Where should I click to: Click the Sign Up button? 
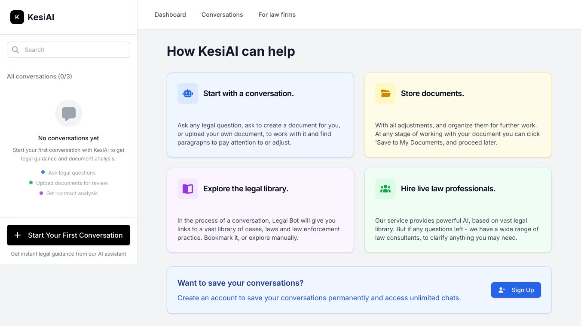pos(516,290)
